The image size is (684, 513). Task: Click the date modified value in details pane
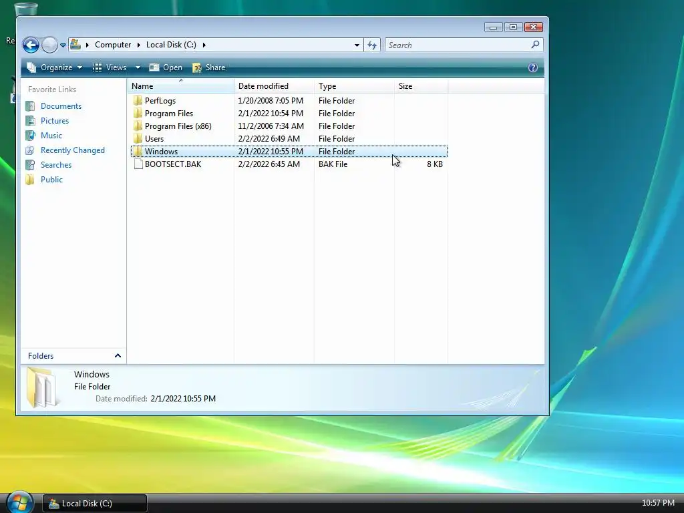183,399
